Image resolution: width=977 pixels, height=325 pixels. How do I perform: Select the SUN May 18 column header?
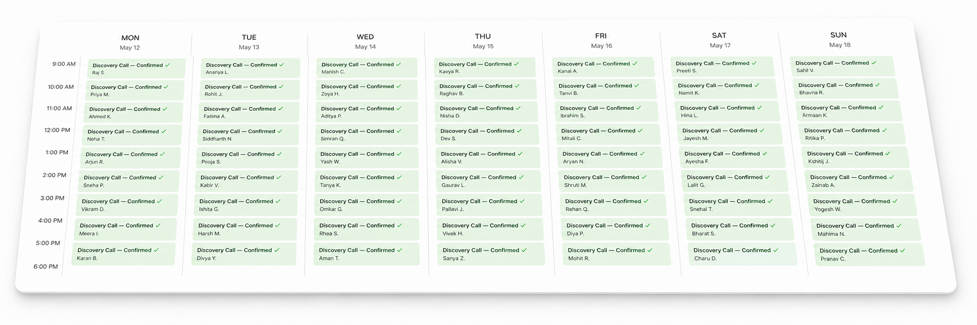(839, 40)
